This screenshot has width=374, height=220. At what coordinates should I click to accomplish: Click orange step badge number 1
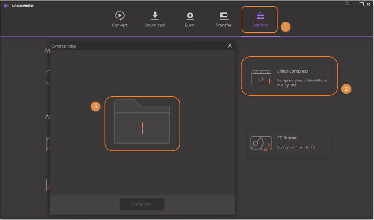point(285,27)
